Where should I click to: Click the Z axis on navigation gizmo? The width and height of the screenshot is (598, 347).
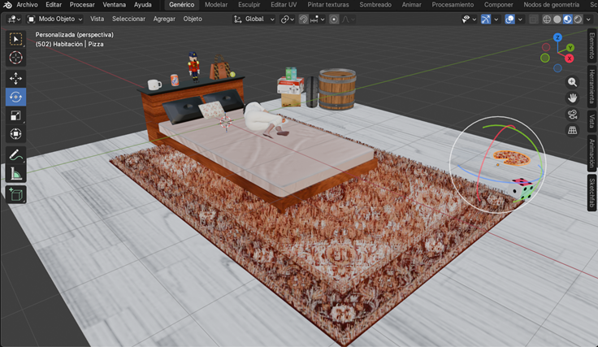(x=557, y=37)
